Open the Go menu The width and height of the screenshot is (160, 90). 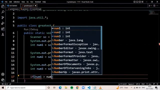tap(27, 2)
